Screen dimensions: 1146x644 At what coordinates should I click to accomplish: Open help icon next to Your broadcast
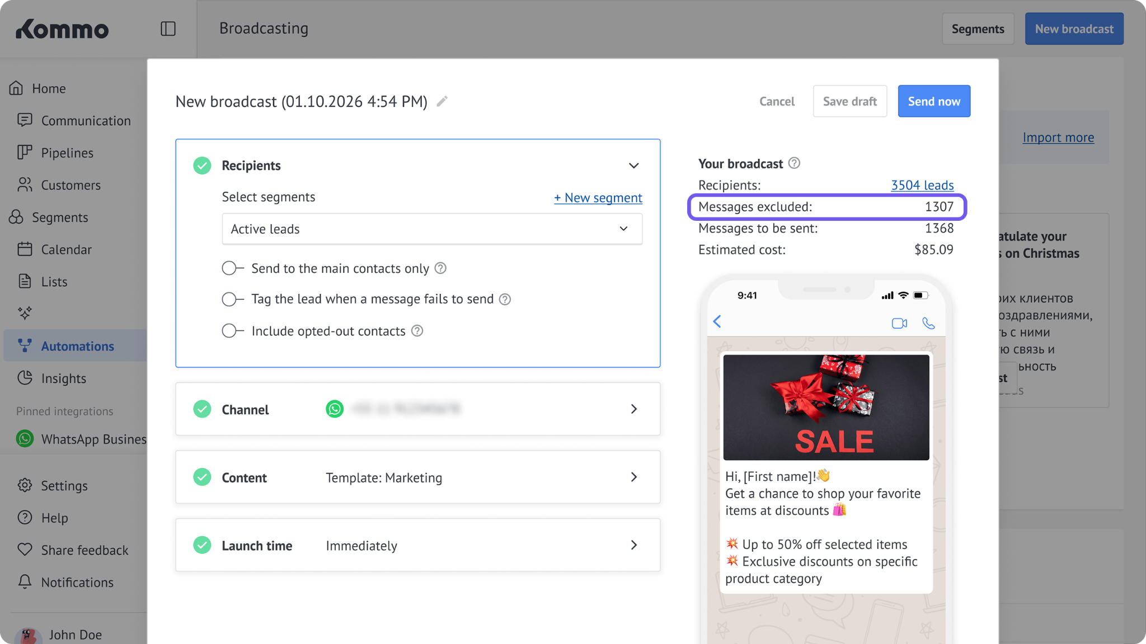pos(794,163)
